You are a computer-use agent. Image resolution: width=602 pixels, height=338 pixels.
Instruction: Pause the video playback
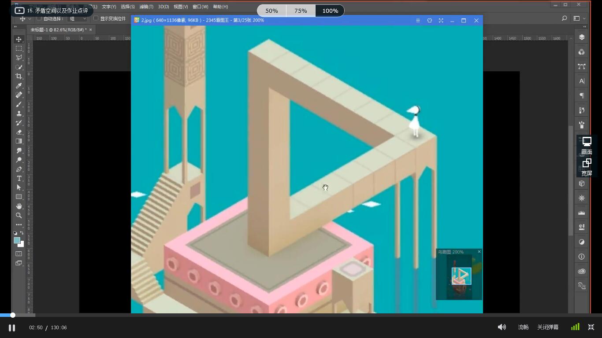point(12,327)
